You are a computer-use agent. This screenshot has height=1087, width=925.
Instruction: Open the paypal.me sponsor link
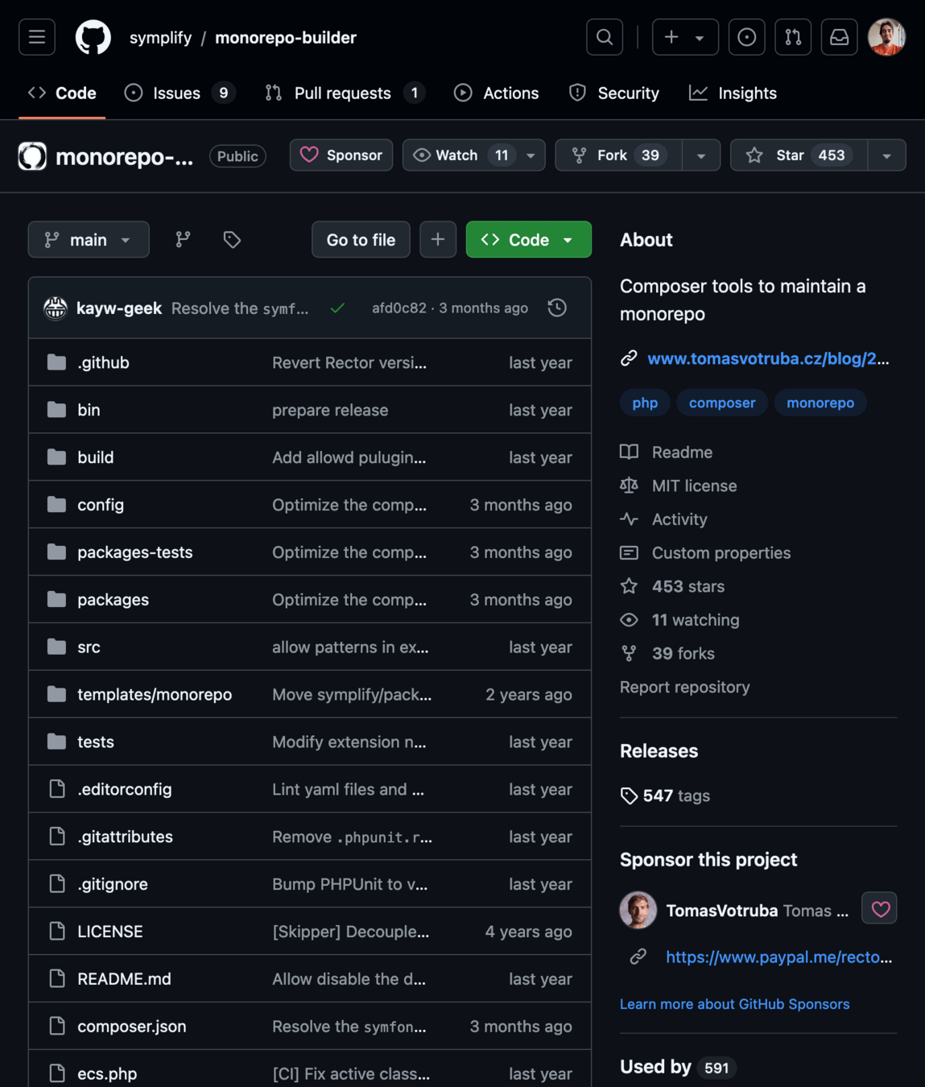click(778, 957)
